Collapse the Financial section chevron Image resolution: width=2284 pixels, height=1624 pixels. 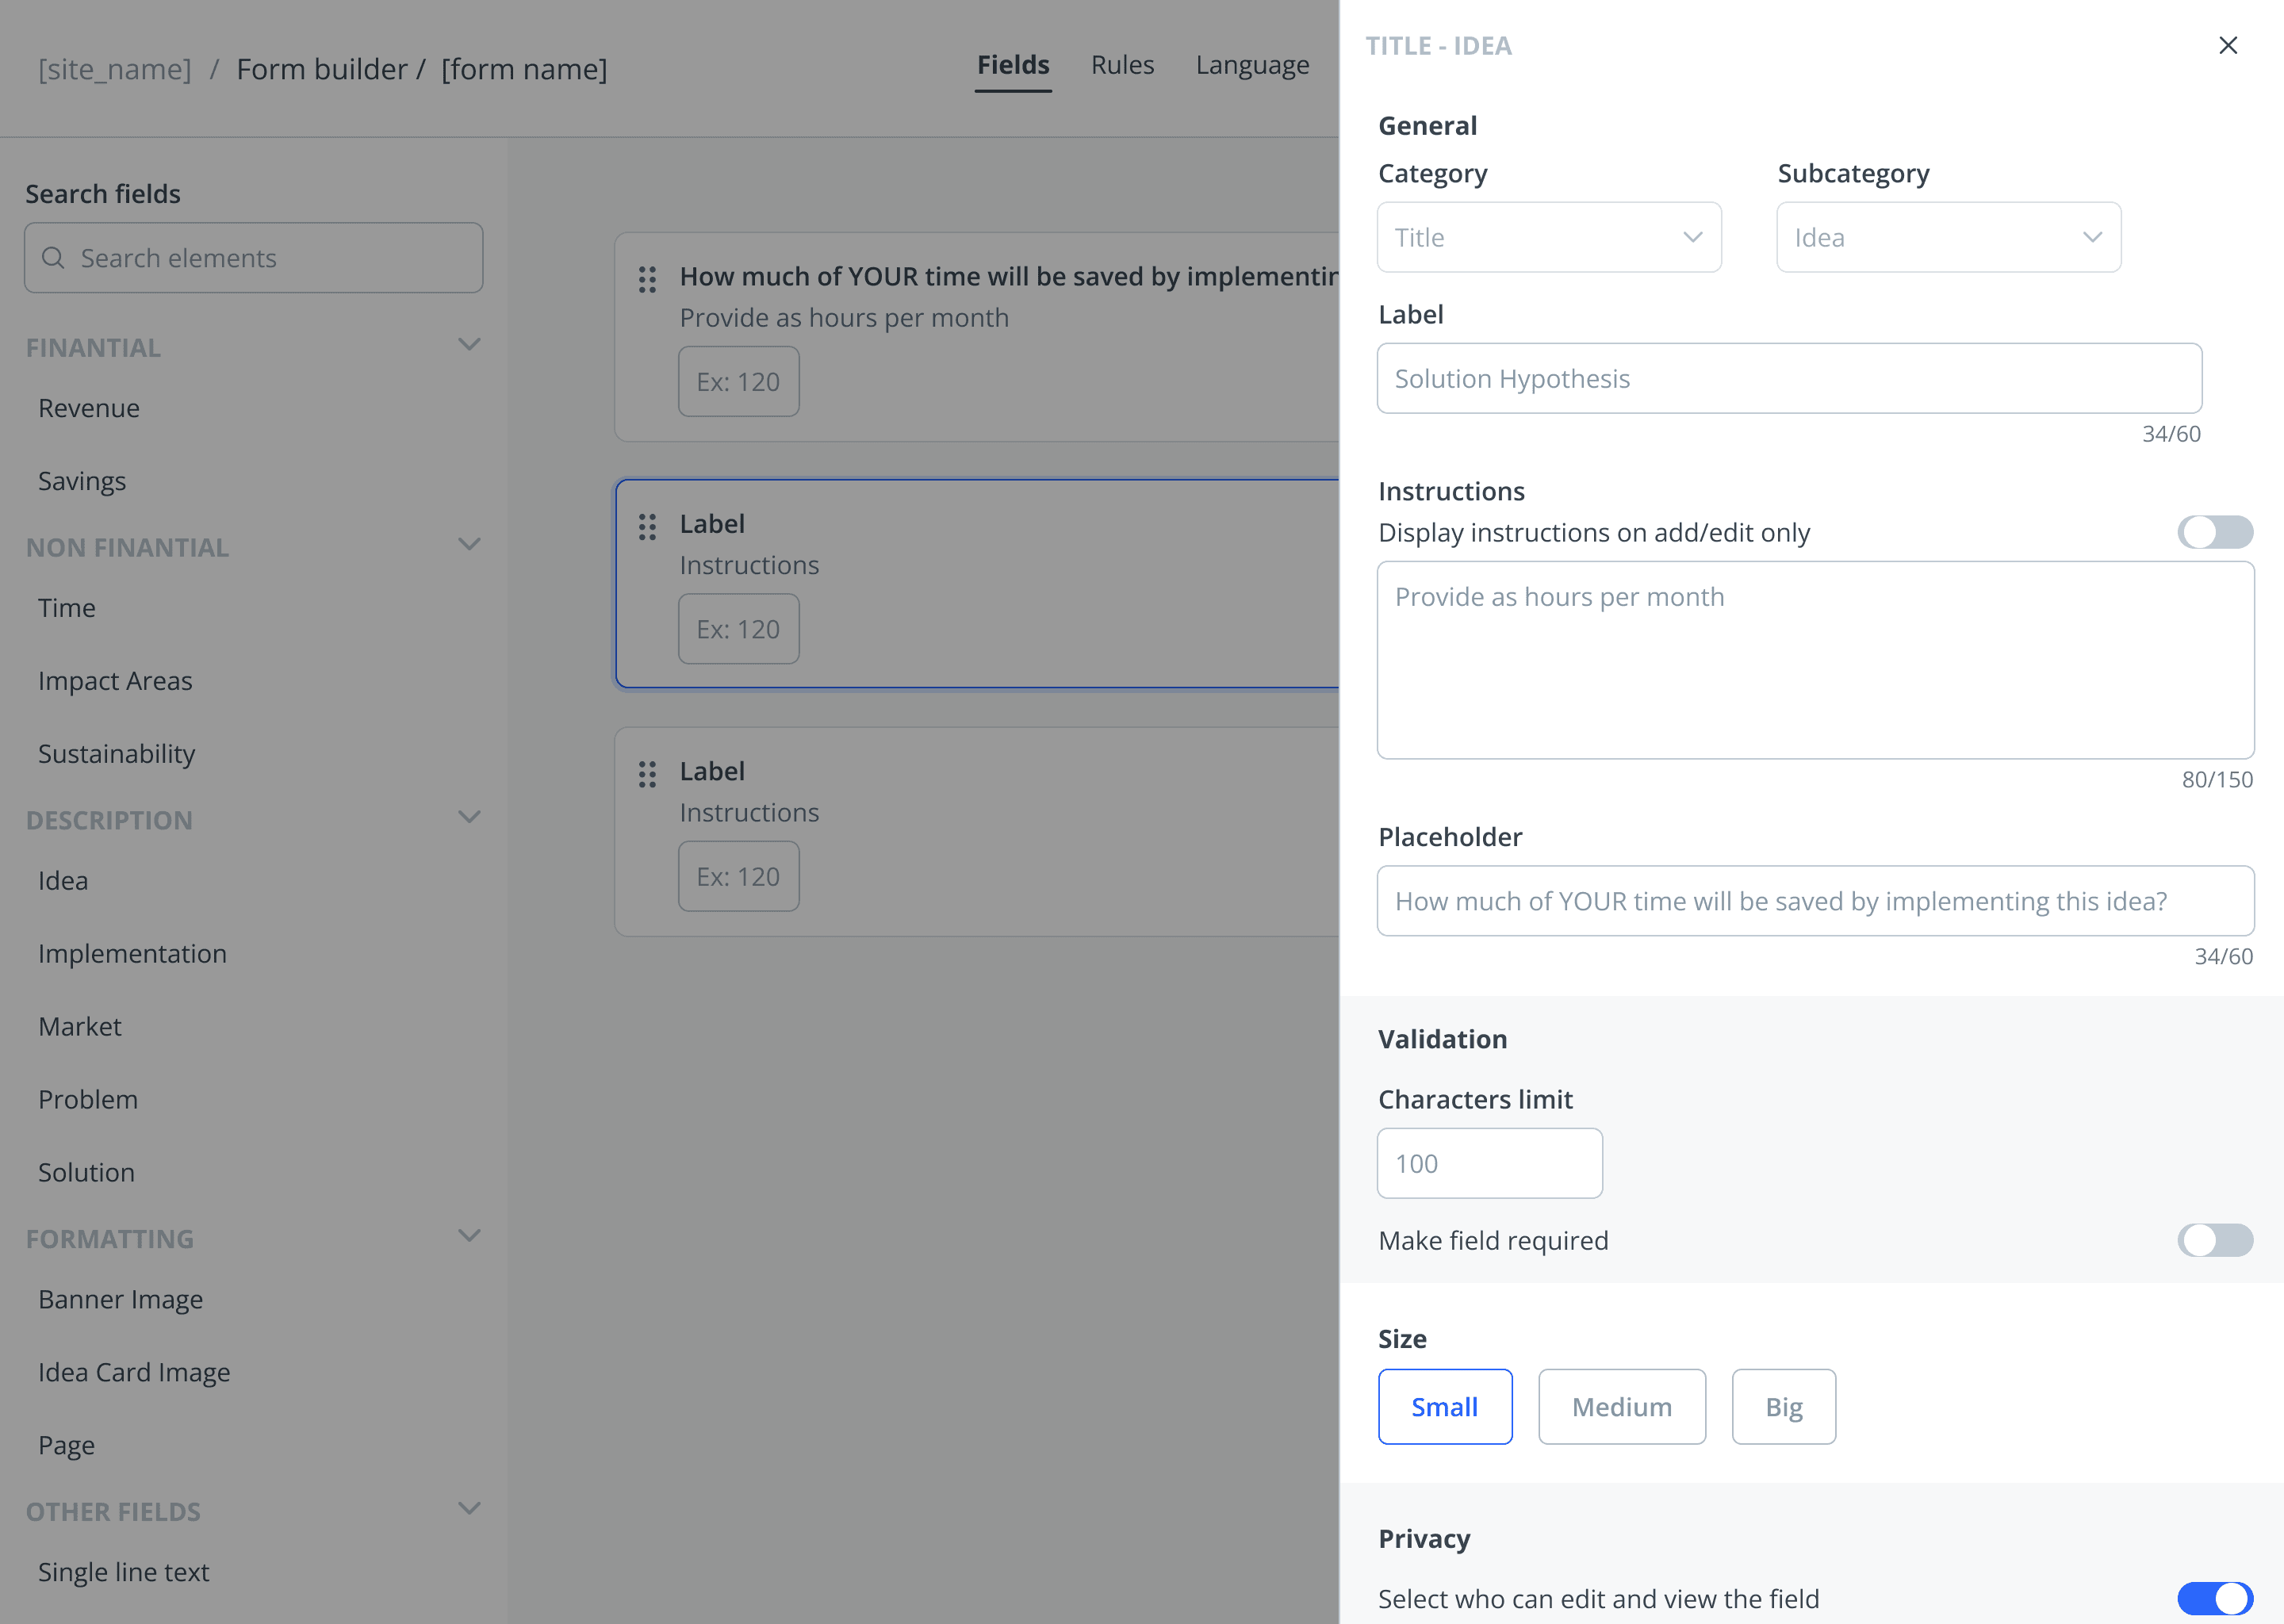[x=469, y=345]
